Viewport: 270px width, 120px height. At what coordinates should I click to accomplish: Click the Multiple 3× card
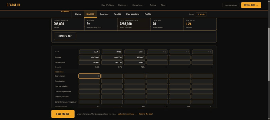[x=101, y=24]
